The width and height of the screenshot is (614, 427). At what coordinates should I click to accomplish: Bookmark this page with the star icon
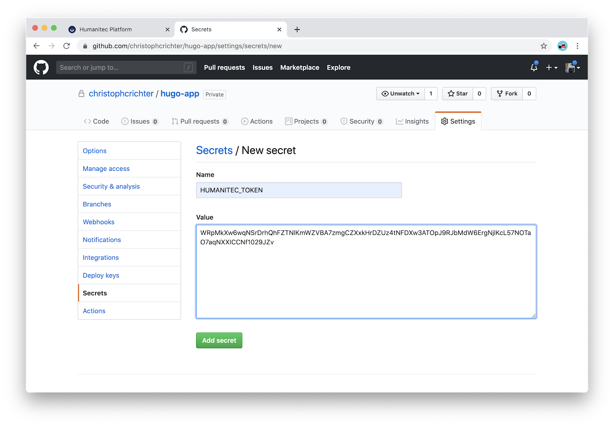(543, 46)
